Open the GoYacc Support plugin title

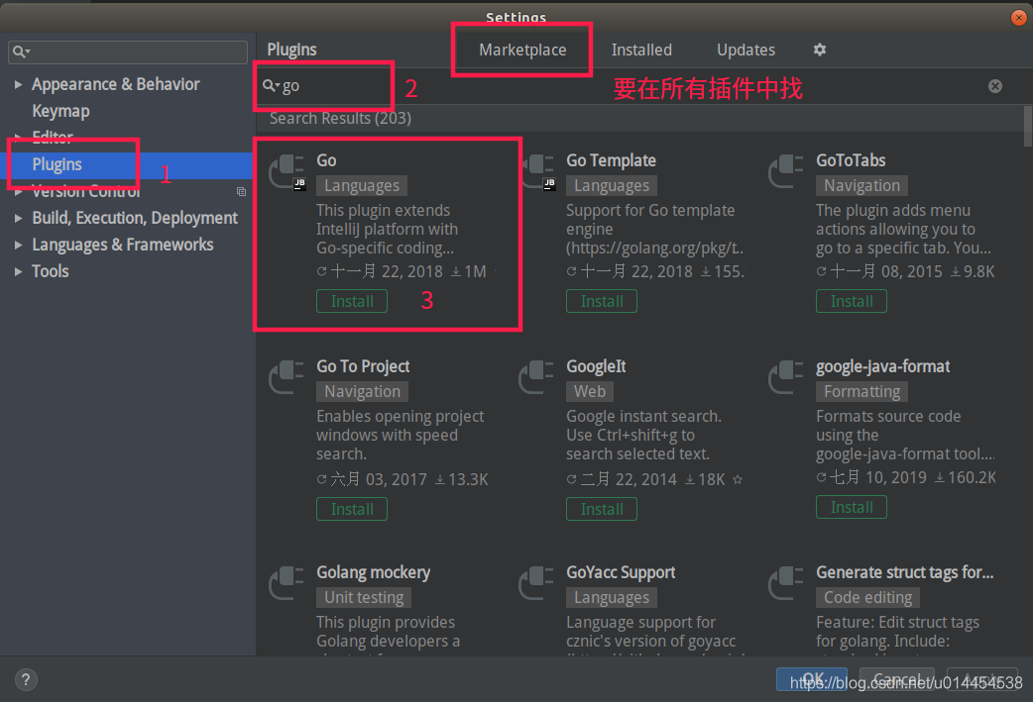coord(621,572)
